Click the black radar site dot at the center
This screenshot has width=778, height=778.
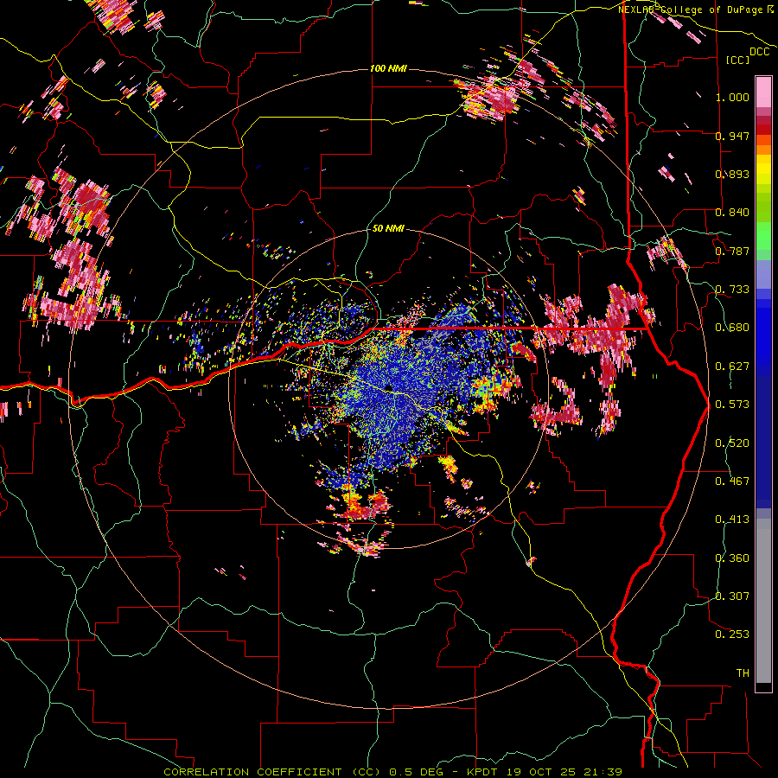coord(388,388)
